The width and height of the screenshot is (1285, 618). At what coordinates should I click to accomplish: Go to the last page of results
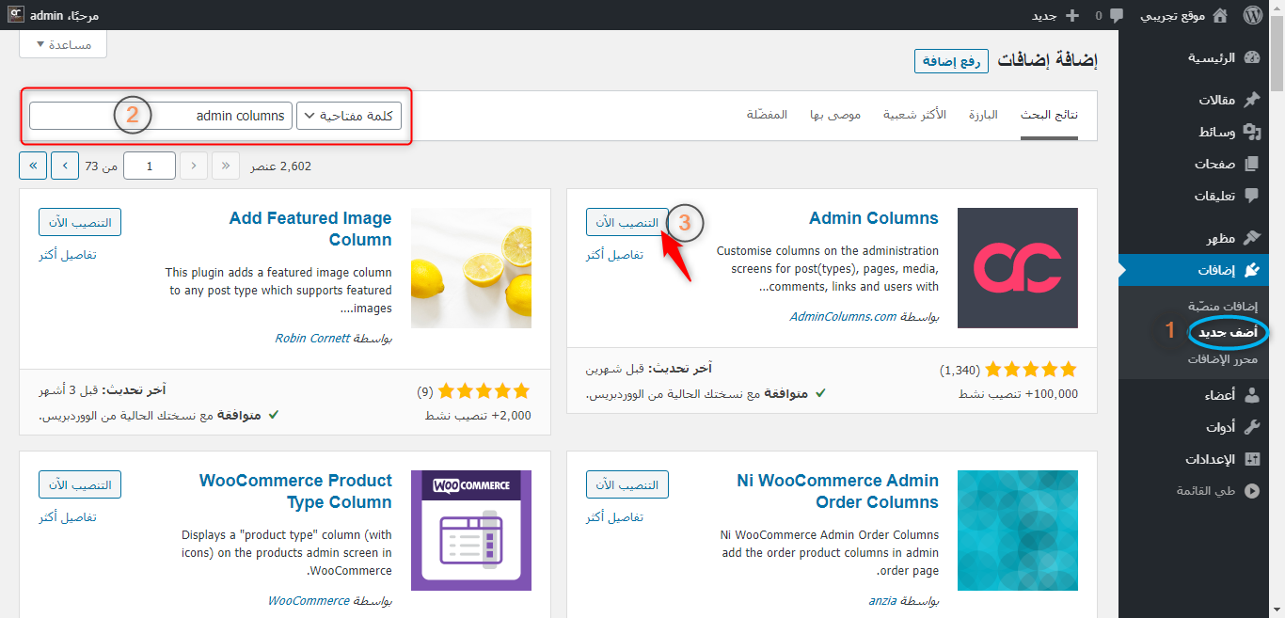click(33, 166)
